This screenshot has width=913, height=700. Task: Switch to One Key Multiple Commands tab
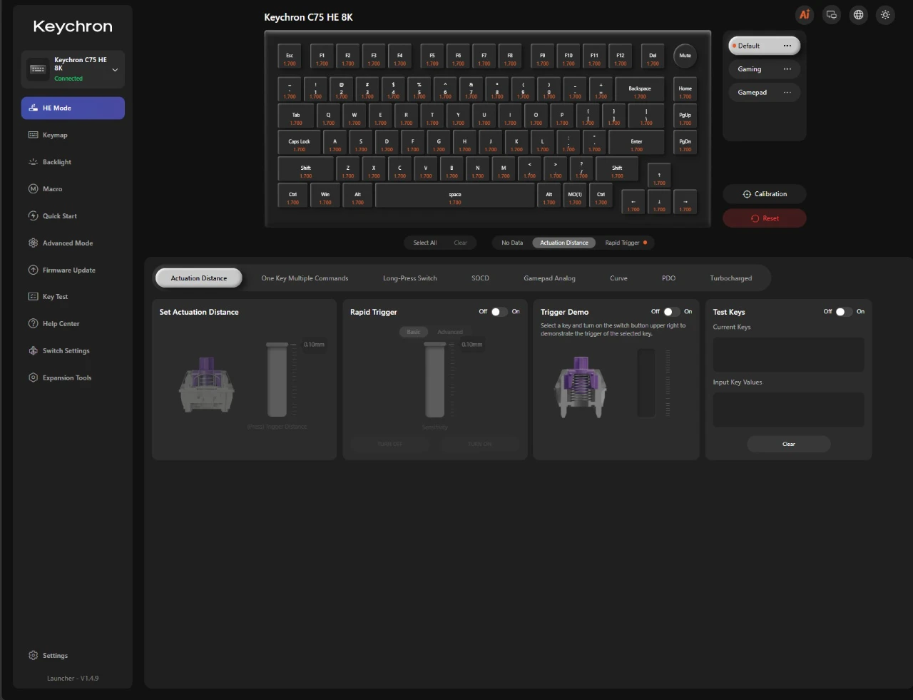click(x=305, y=278)
